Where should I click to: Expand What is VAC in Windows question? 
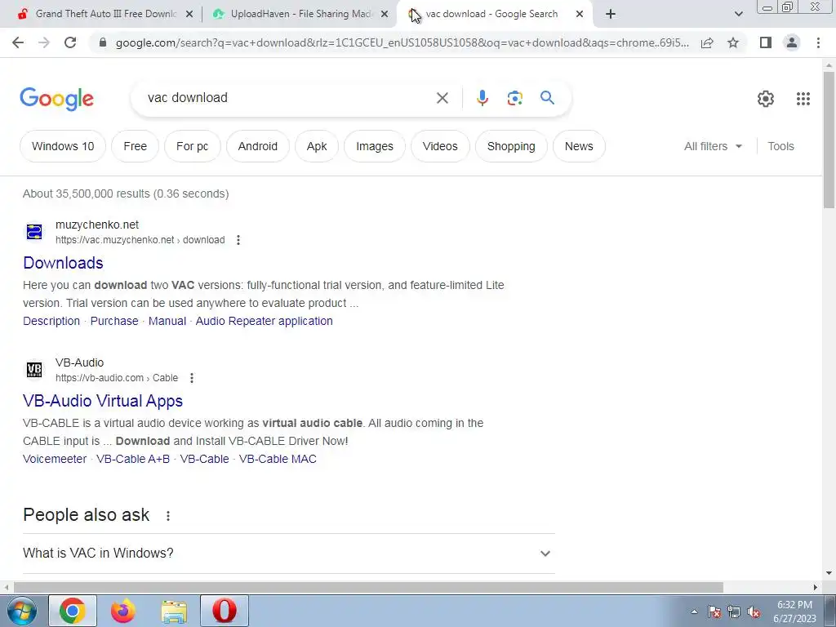[288, 554]
